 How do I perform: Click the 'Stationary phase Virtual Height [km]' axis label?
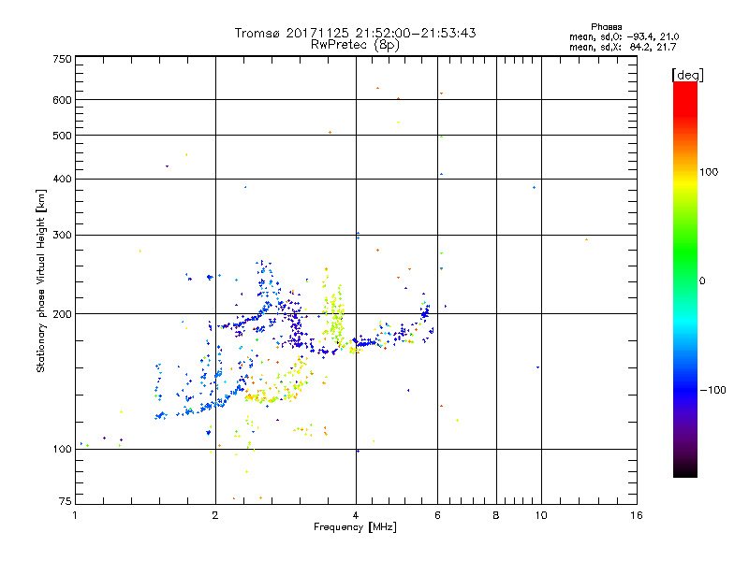(41, 280)
